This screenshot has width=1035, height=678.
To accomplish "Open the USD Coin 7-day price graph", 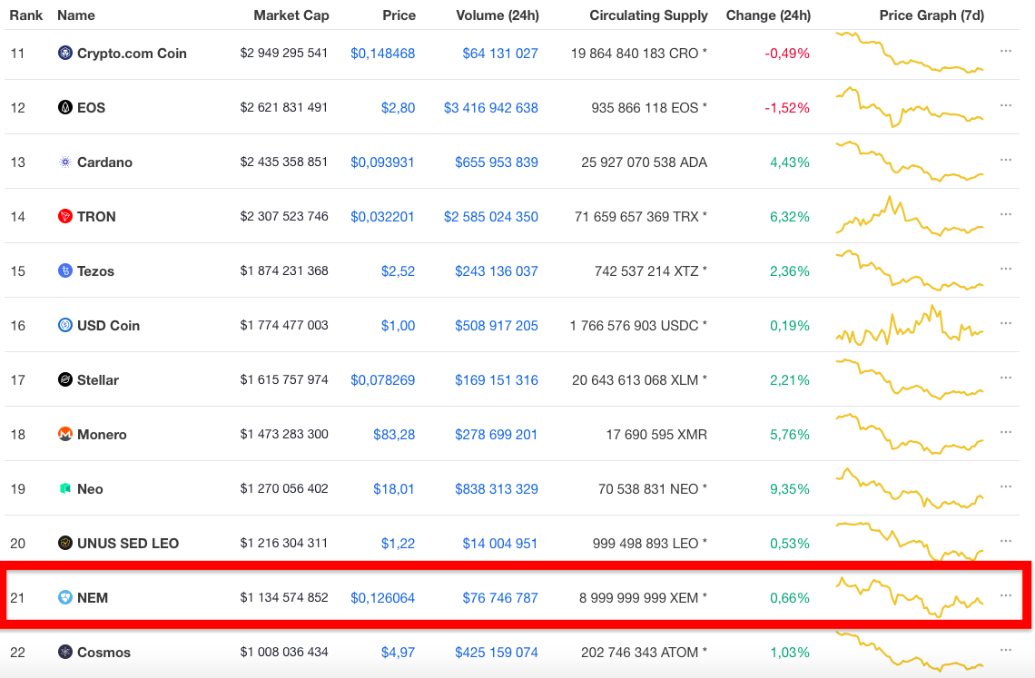I will (910, 325).
